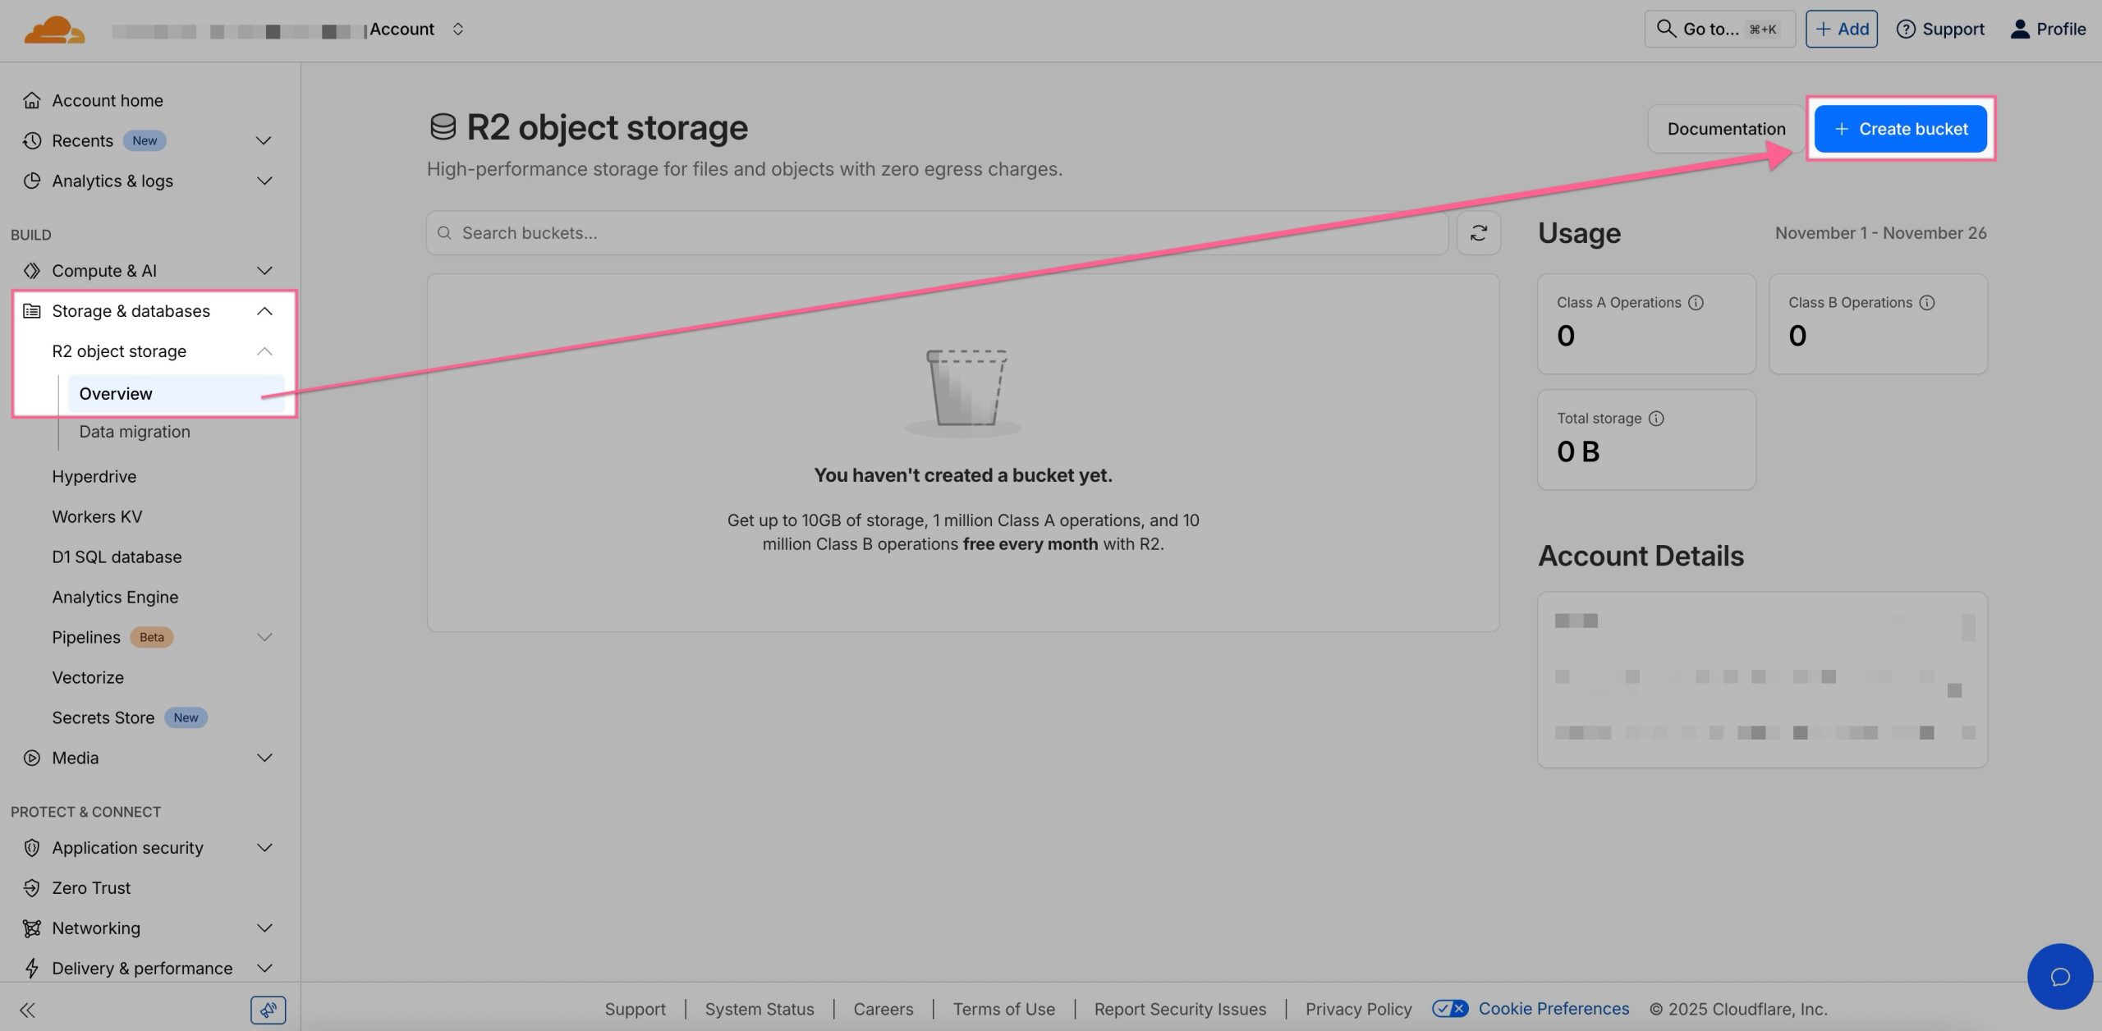Screen dimensions: 2102x1031
Task: Click the Support question mark icon
Action: [1906, 29]
